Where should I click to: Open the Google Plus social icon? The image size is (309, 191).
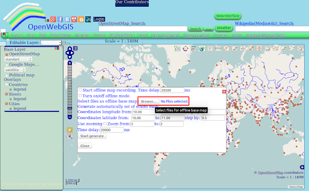(53, 19)
